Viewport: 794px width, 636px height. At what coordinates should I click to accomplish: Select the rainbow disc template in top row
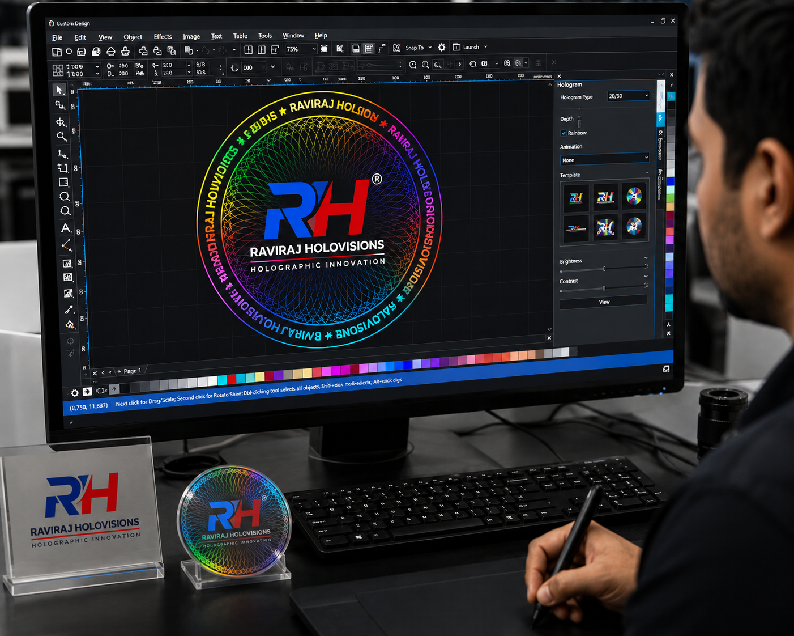tap(634, 196)
